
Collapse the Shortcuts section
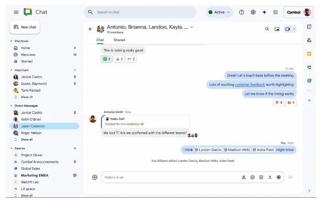pos(11,41)
